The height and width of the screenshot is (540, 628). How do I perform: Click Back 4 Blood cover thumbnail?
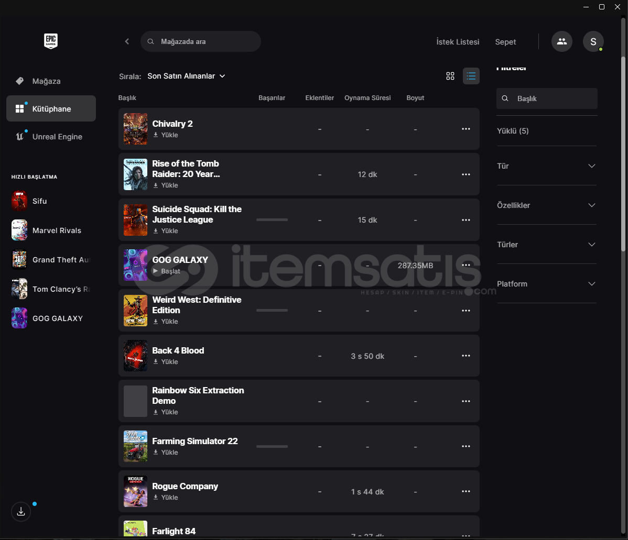pyautogui.click(x=135, y=356)
